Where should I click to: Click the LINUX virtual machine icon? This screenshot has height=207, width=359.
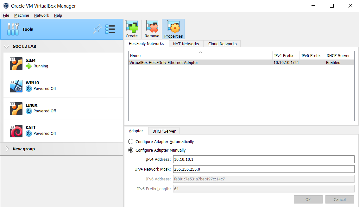tap(16, 108)
